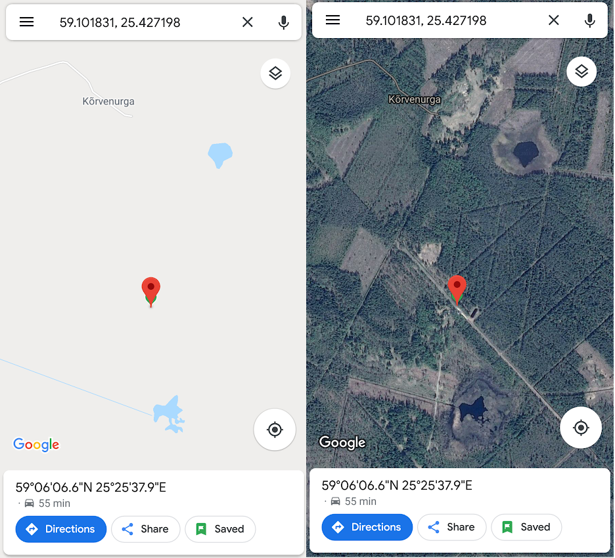Click Directions button in left panel
This screenshot has width=615, height=558.
[61, 529]
